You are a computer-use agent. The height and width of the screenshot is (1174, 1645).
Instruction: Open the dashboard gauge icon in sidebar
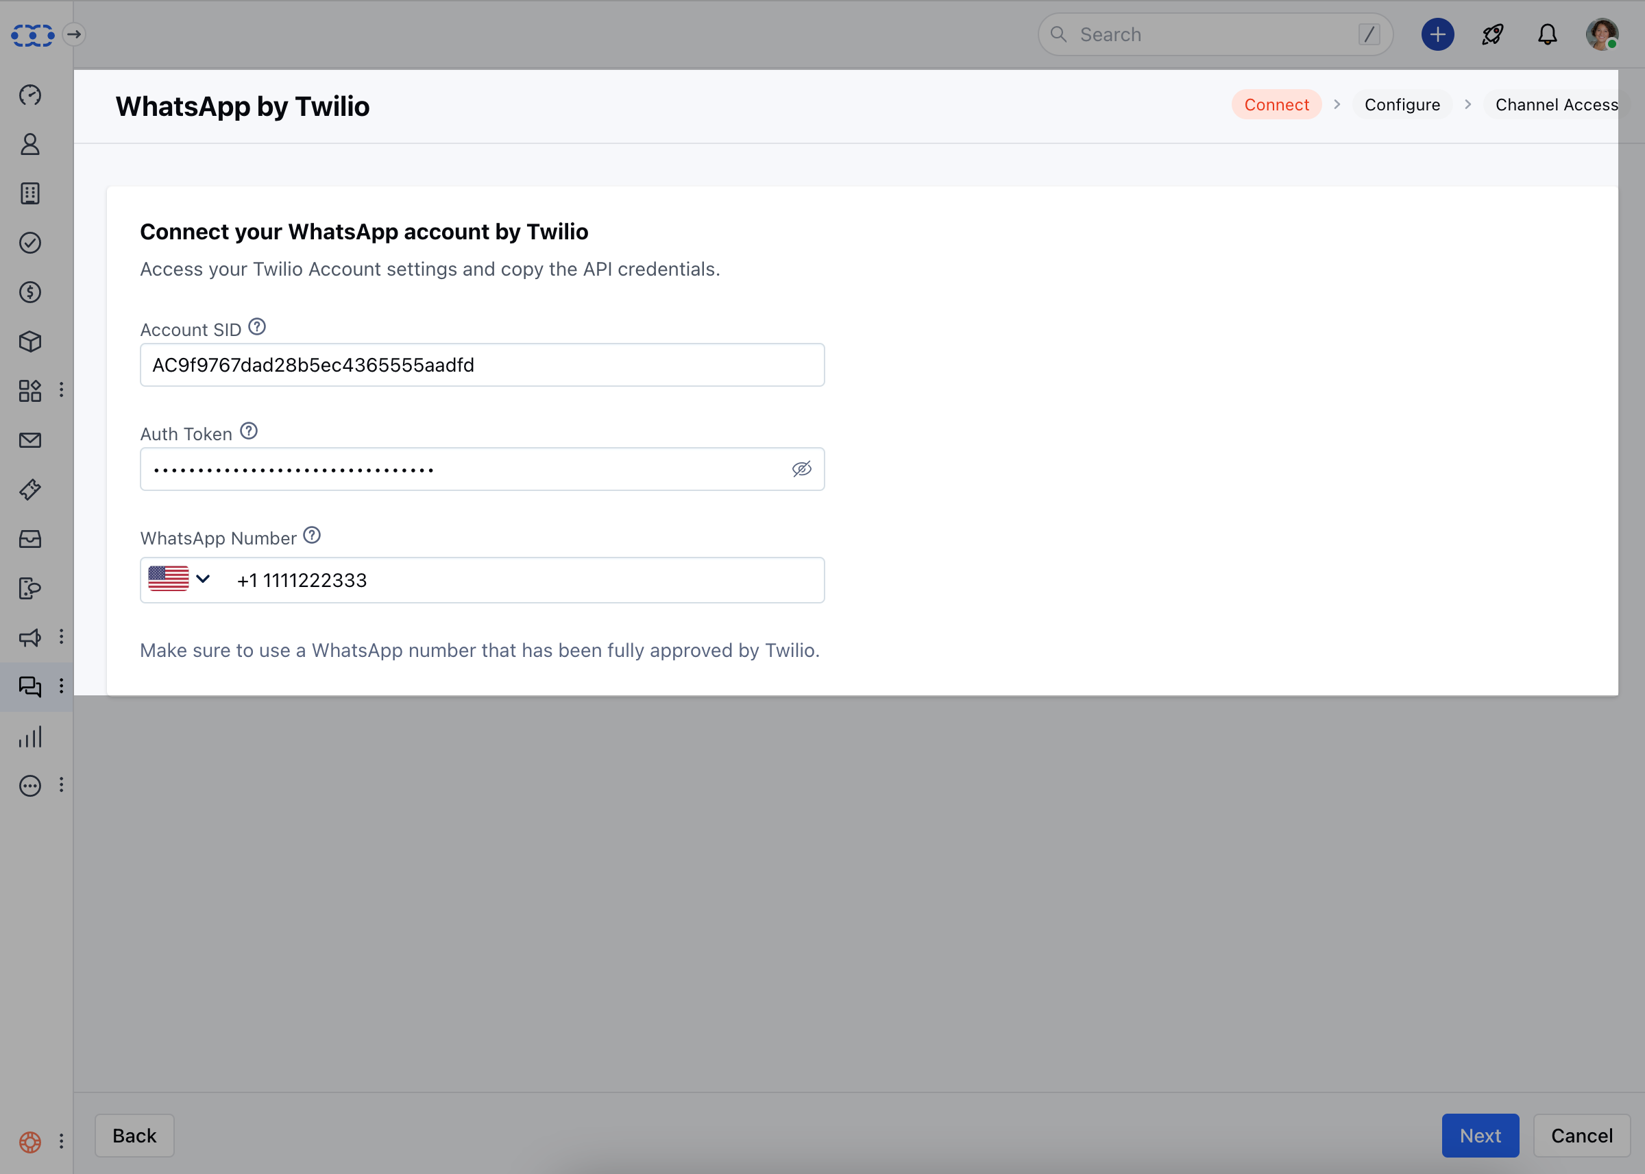[x=30, y=95]
